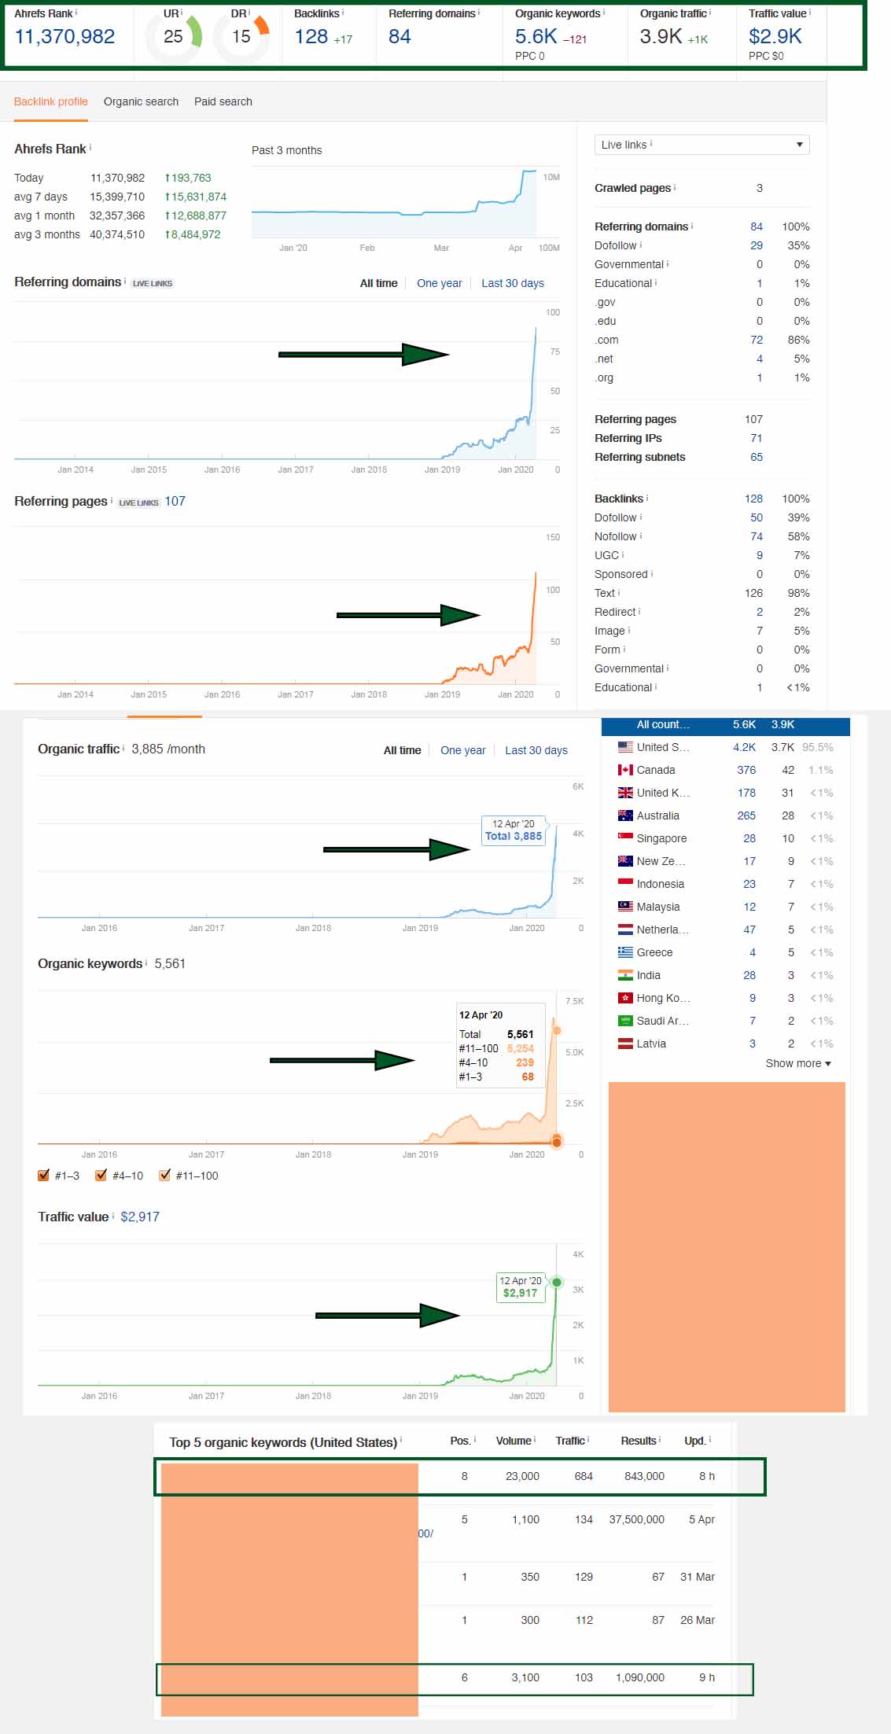The height and width of the screenshot is (1734, 891).
Task: Click the Volume column header in keywords table
Action: (514, 1441)
